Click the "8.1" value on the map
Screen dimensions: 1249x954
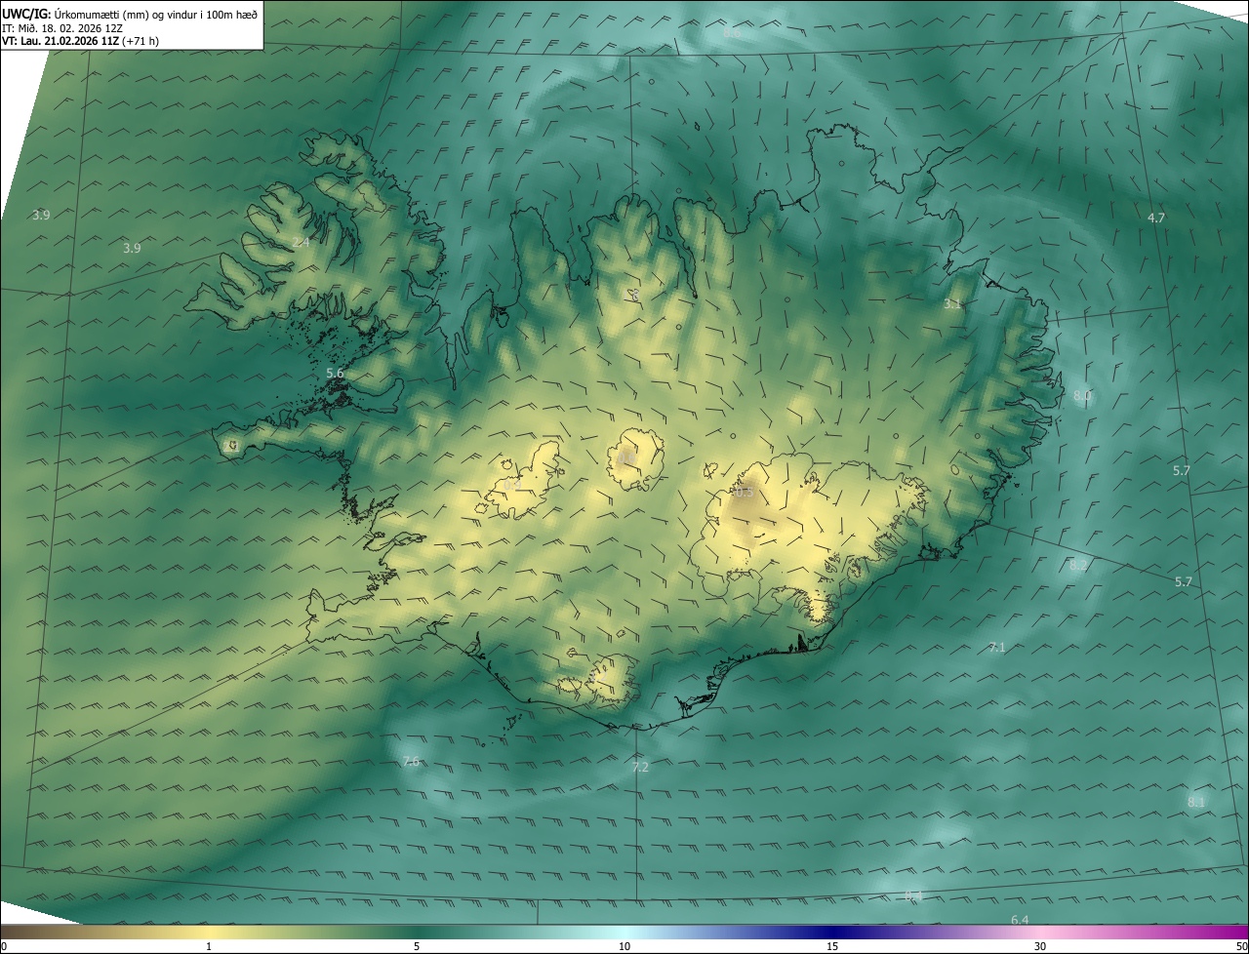1196,802
